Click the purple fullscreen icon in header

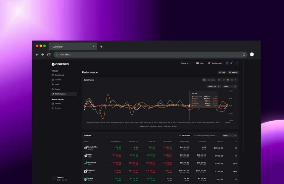coord(227,63)
